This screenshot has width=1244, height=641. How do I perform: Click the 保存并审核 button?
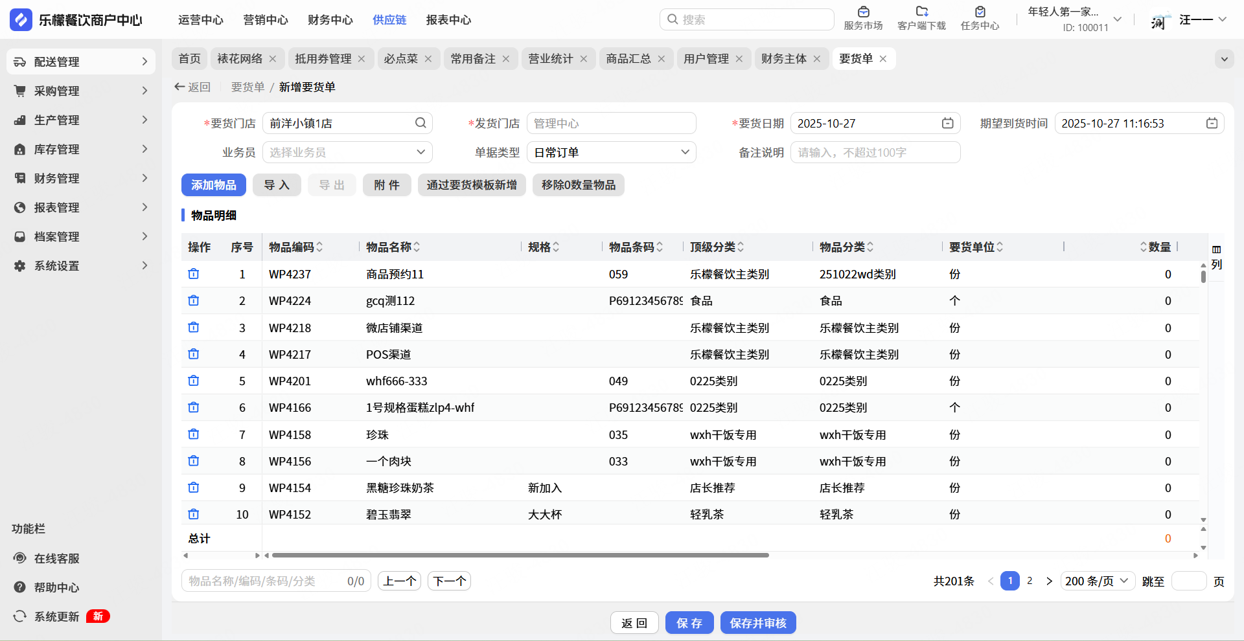(757, 623)
